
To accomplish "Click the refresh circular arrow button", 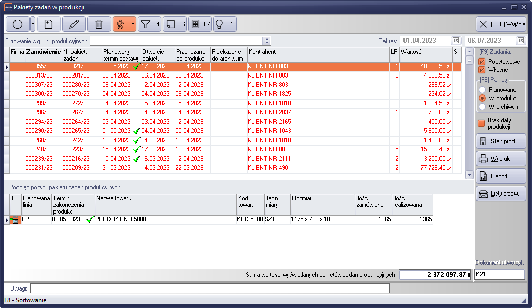I will [17, 24].
